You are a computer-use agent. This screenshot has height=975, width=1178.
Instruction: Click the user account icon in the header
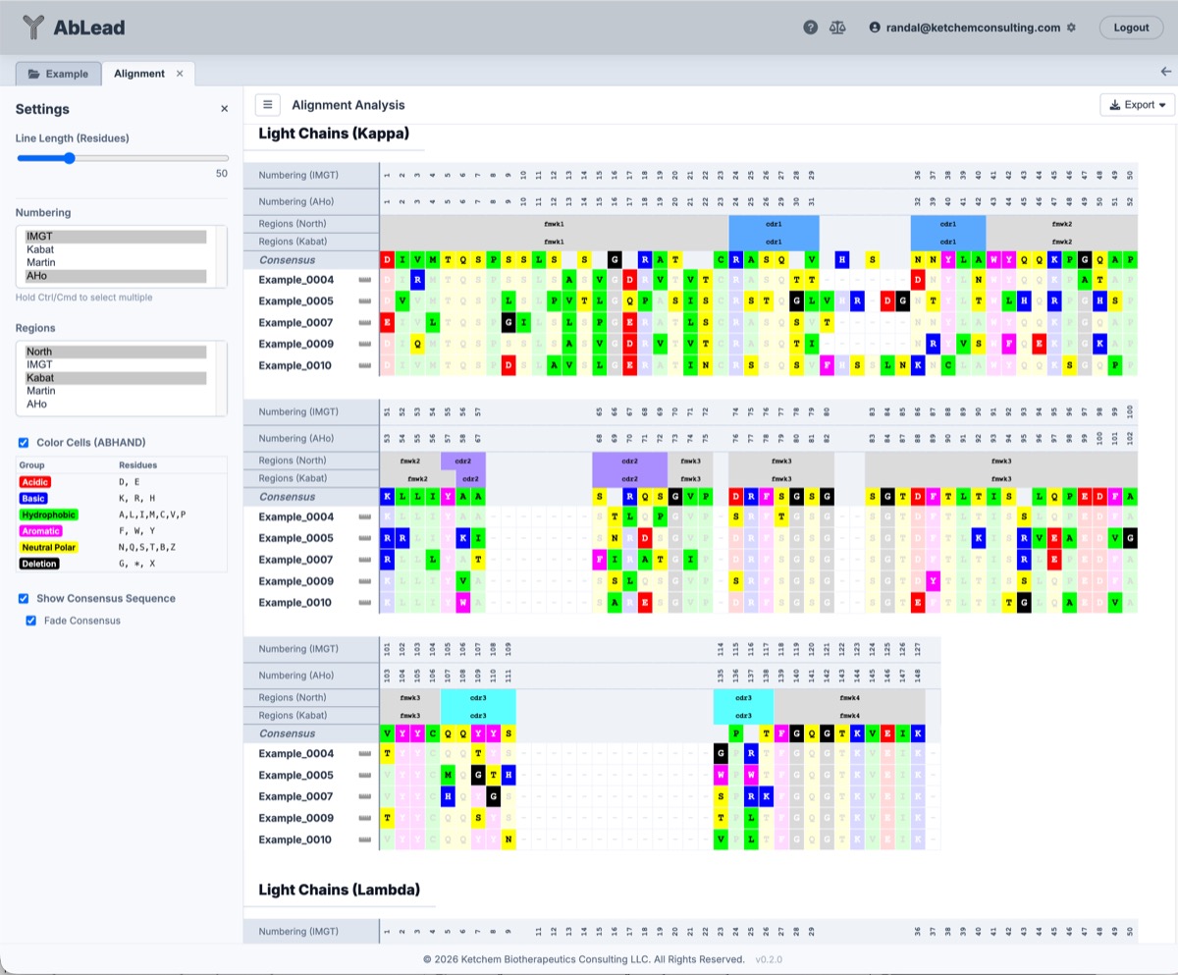coord(874,27)
